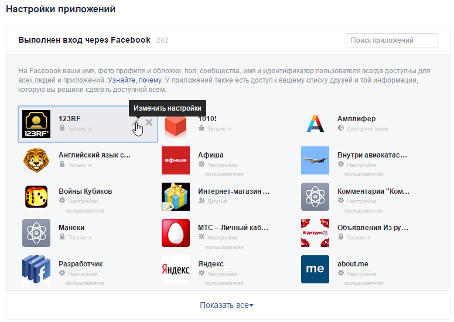
Task: Open the Яндекс app name link
Action: tap(211, 264)
